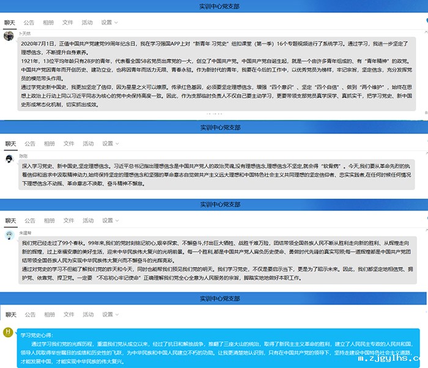The image size is (428, 368).
Task: Click 朱建帮's light-blue anime avatar
Action: click(x=9, y=235)
